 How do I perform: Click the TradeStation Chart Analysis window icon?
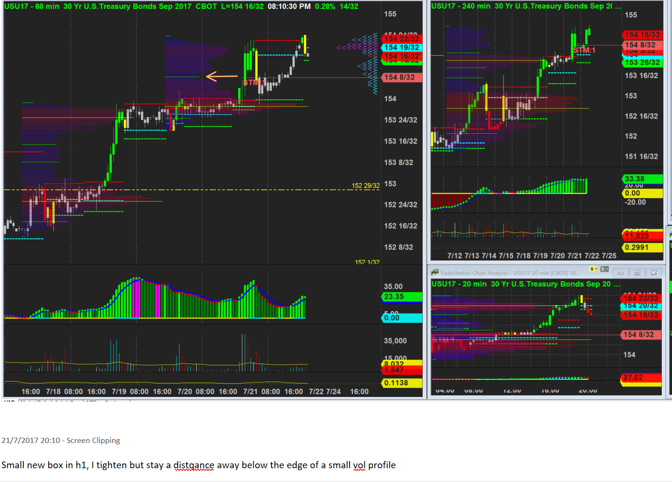pyautogui.click(x=435, y=273)
